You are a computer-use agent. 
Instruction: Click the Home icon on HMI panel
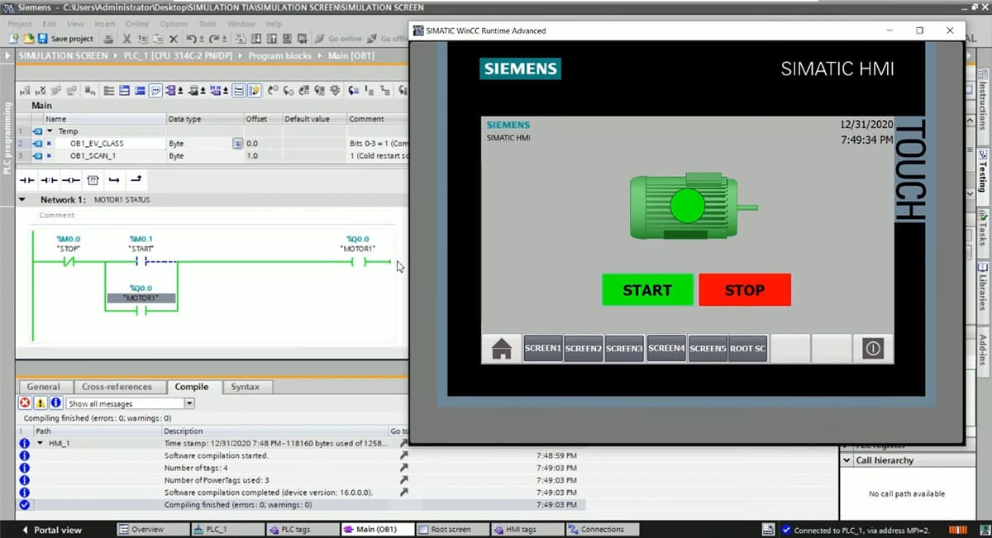502,349
